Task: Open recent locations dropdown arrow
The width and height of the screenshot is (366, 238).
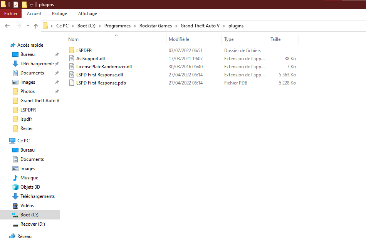Action: click(x=28, y=26)
